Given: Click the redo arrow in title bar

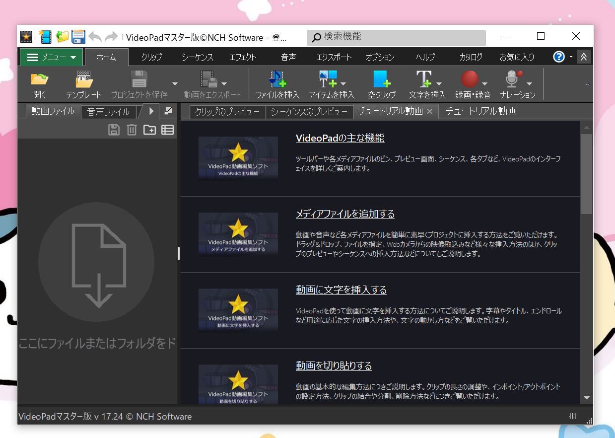Looking at the screenshot, I should click(x=111, y=37).
